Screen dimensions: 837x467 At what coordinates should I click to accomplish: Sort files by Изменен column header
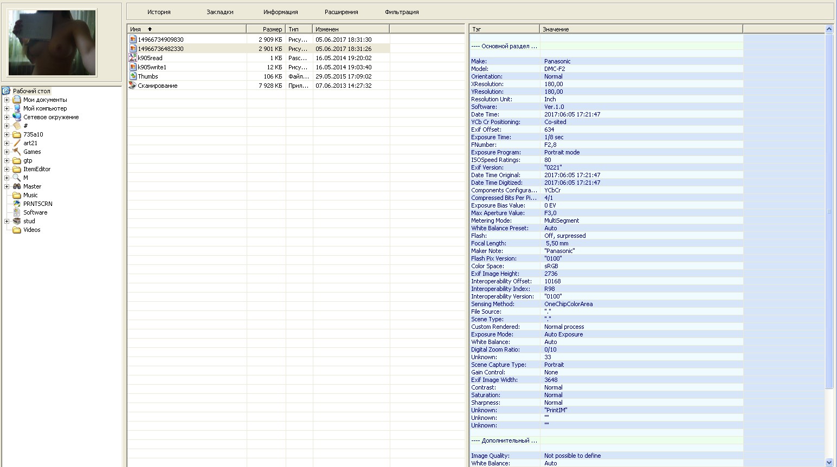tap(350, 29)
